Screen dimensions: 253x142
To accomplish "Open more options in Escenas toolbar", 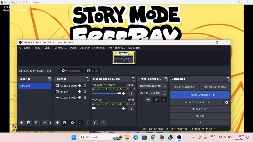I will 50,123.
